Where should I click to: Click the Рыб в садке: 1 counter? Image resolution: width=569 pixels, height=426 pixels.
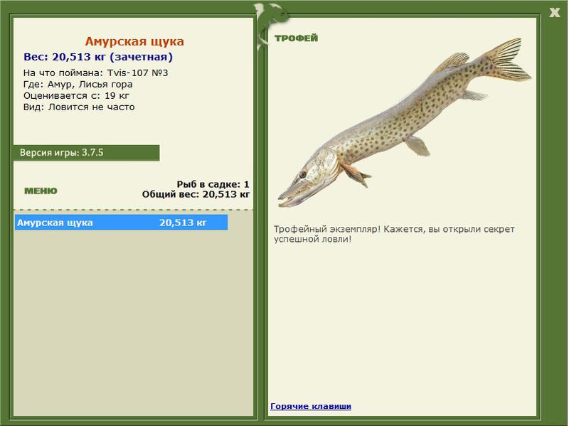[x=213, y=184]
